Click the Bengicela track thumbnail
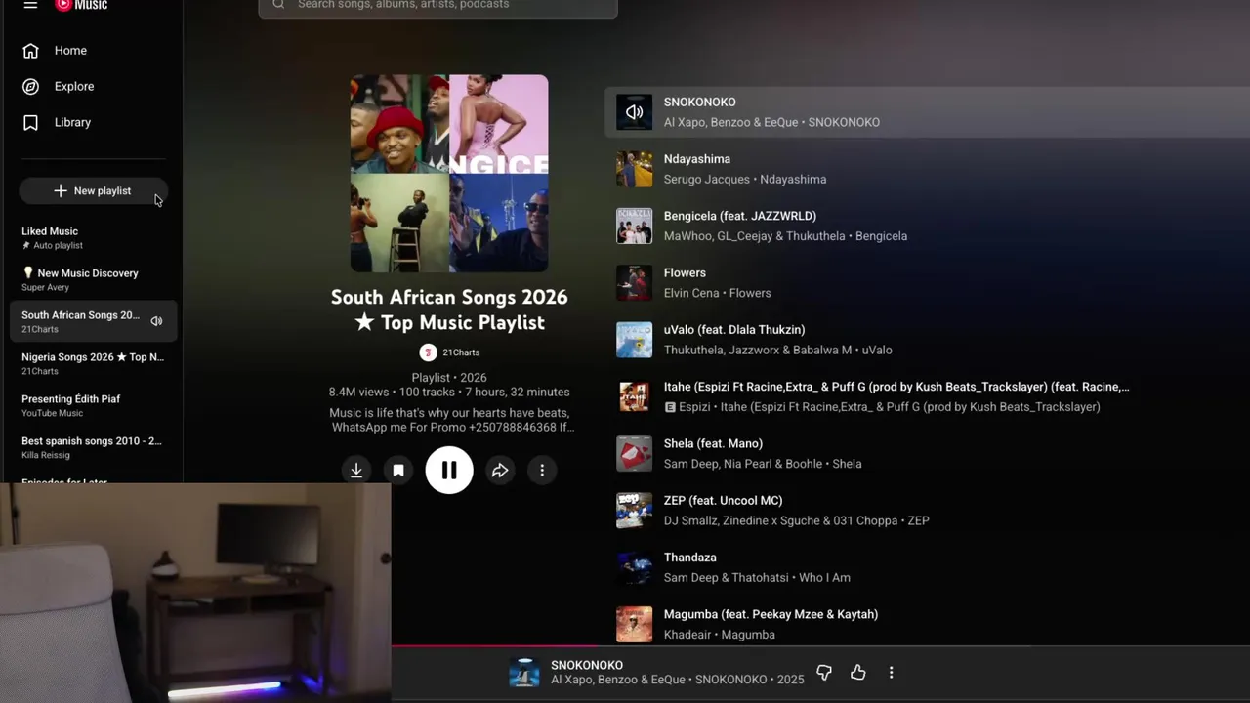Screen dimensions: 1250x703 (634, 226)
